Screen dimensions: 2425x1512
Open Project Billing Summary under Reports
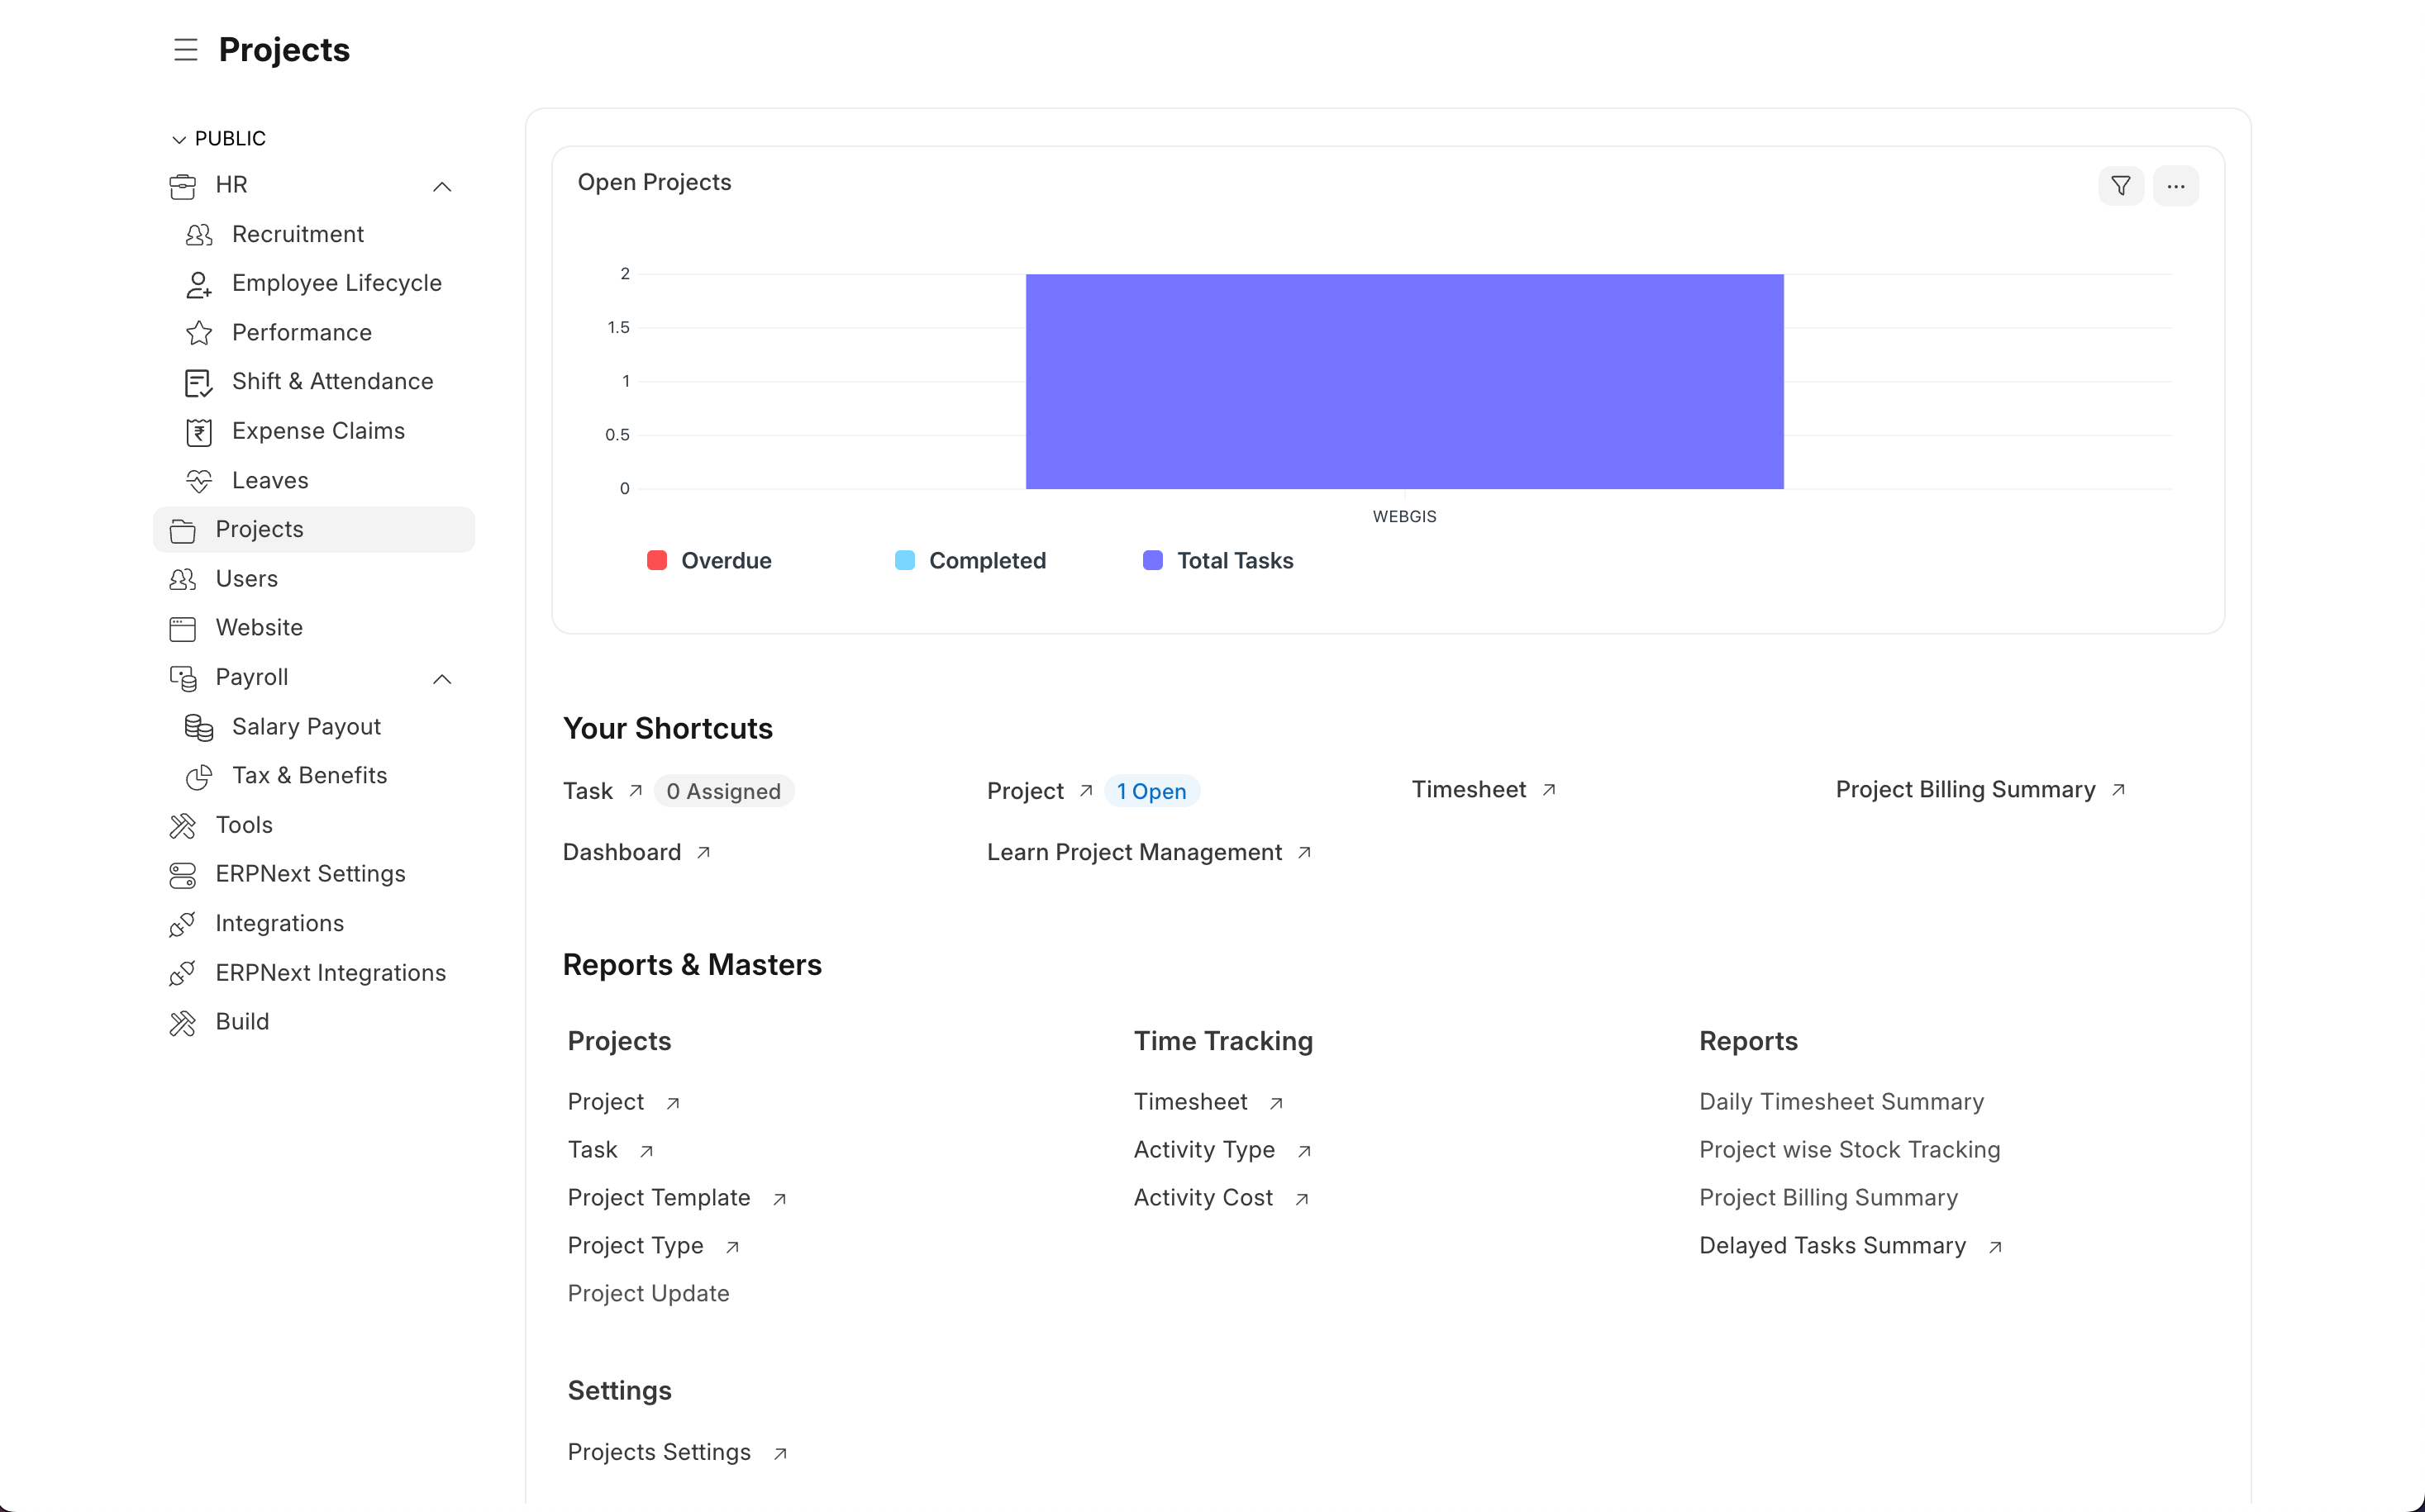tap(1829, 1198)
